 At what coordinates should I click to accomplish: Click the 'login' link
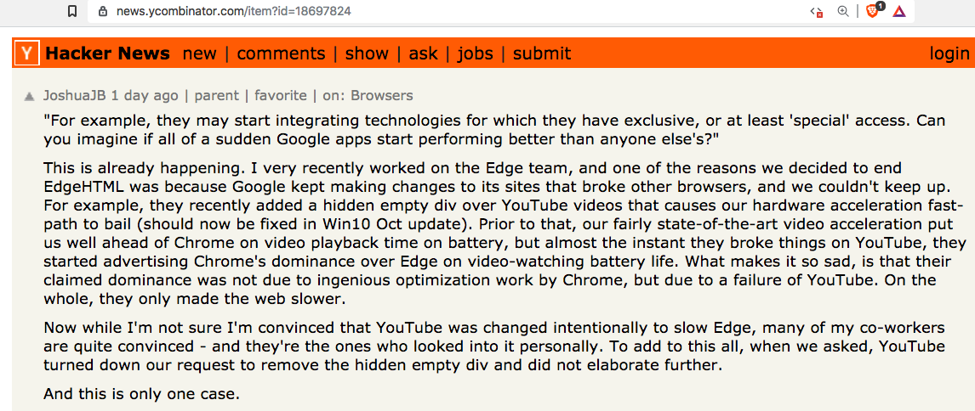coord(949,53)
